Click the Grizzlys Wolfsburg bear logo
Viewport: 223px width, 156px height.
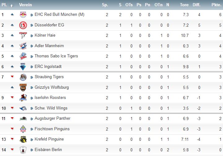point(23,87)
